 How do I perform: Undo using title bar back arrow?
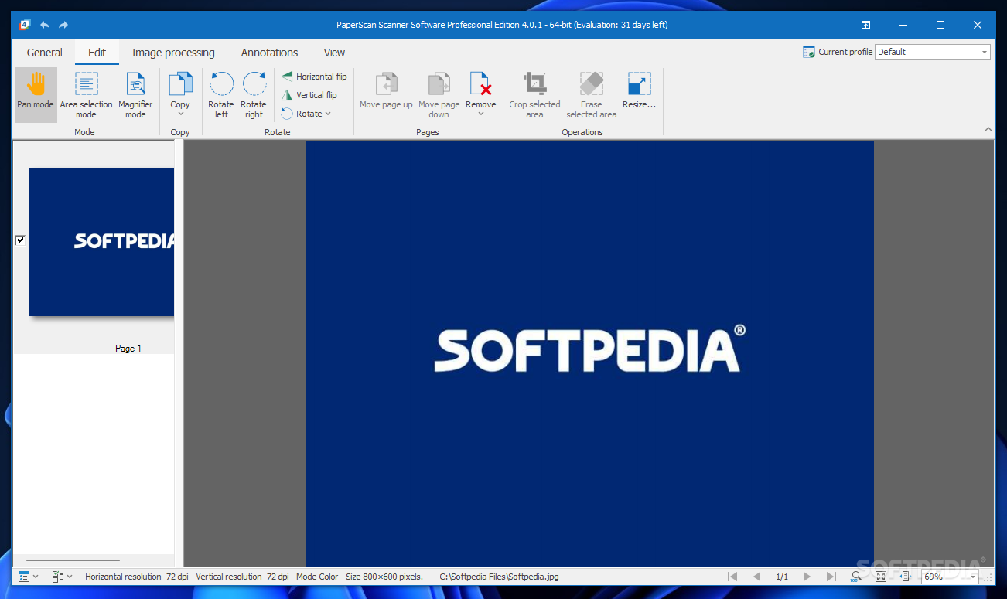pos(45,25)
